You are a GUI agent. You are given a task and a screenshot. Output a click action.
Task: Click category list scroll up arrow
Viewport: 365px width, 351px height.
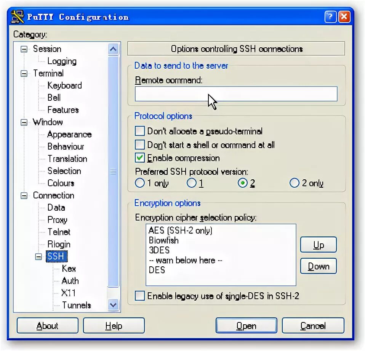(114, 49)
